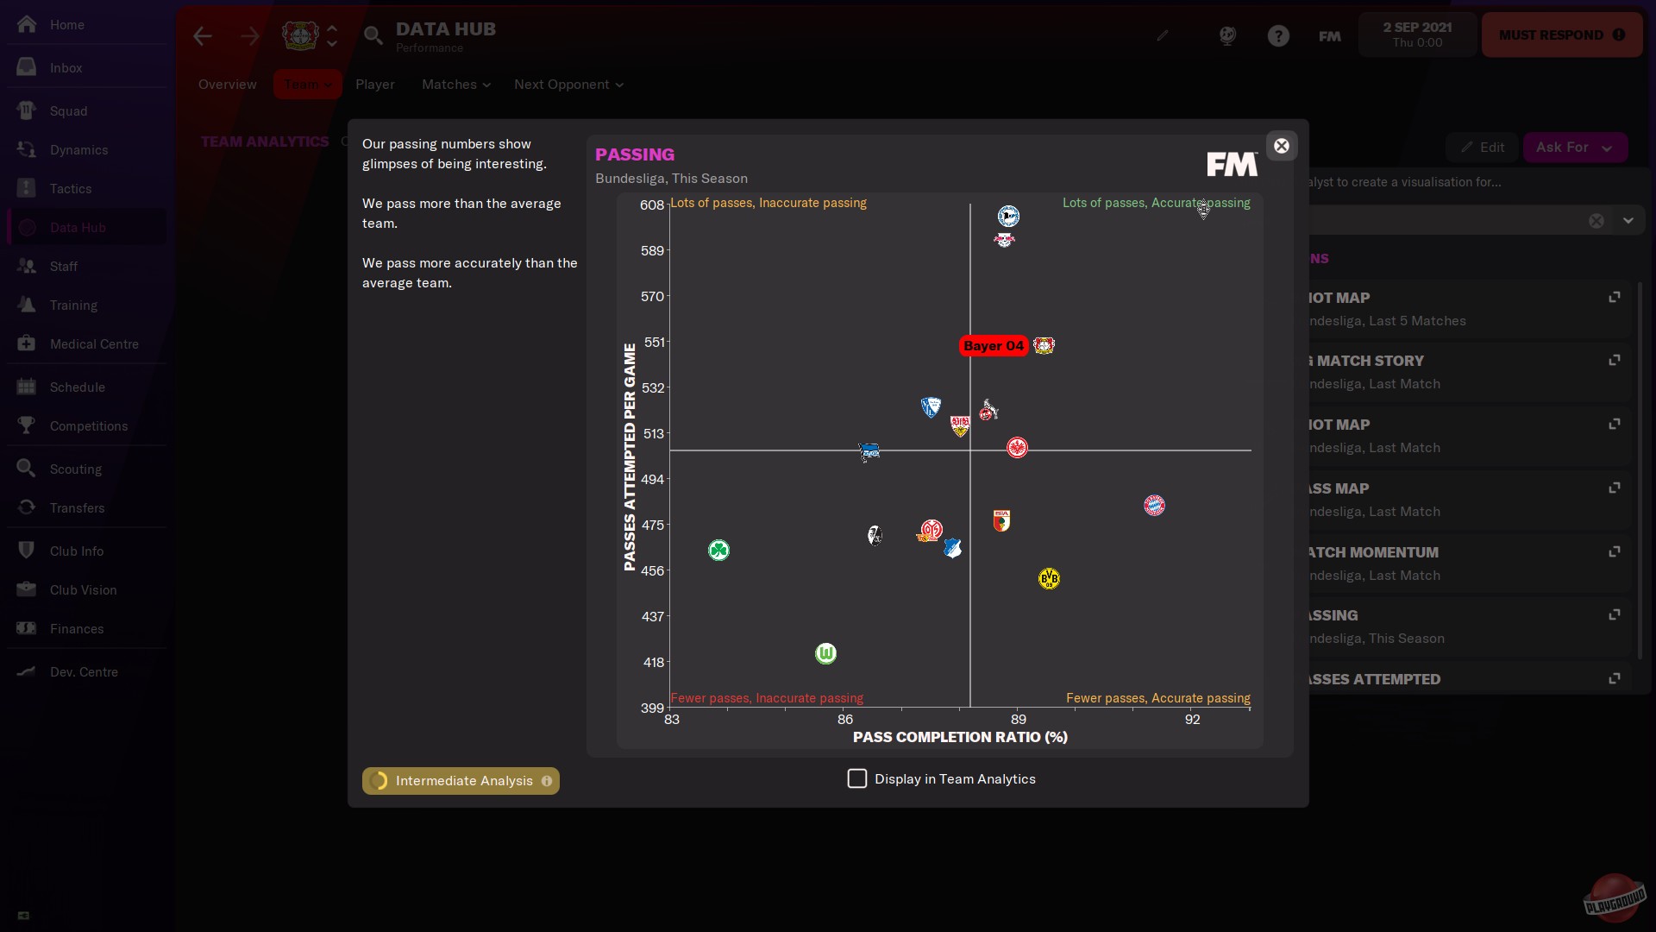
Task: Go back with the left arrow icon
Action: (x=203, y=35)
